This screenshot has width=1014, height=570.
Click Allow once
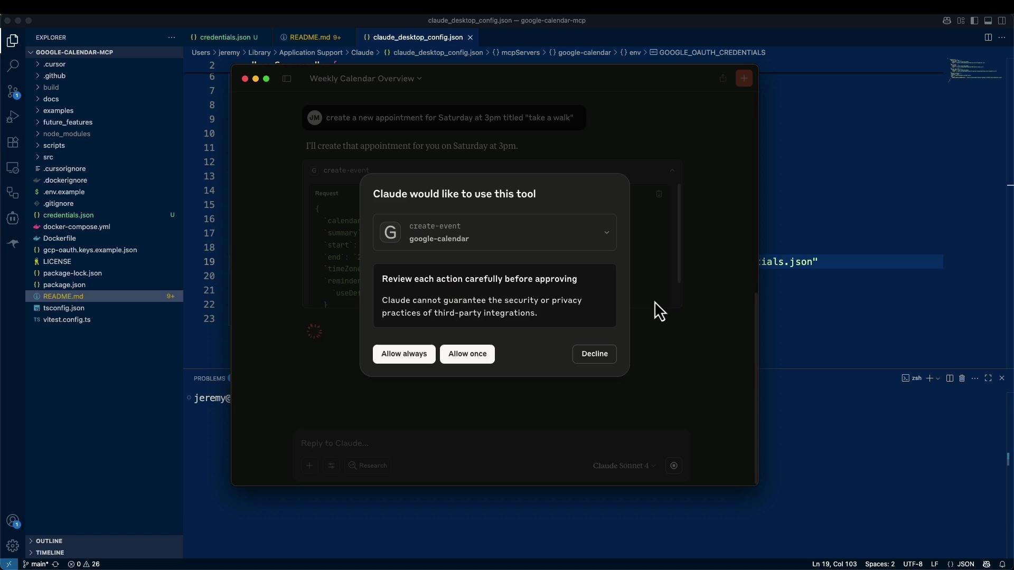click(467, 354)
